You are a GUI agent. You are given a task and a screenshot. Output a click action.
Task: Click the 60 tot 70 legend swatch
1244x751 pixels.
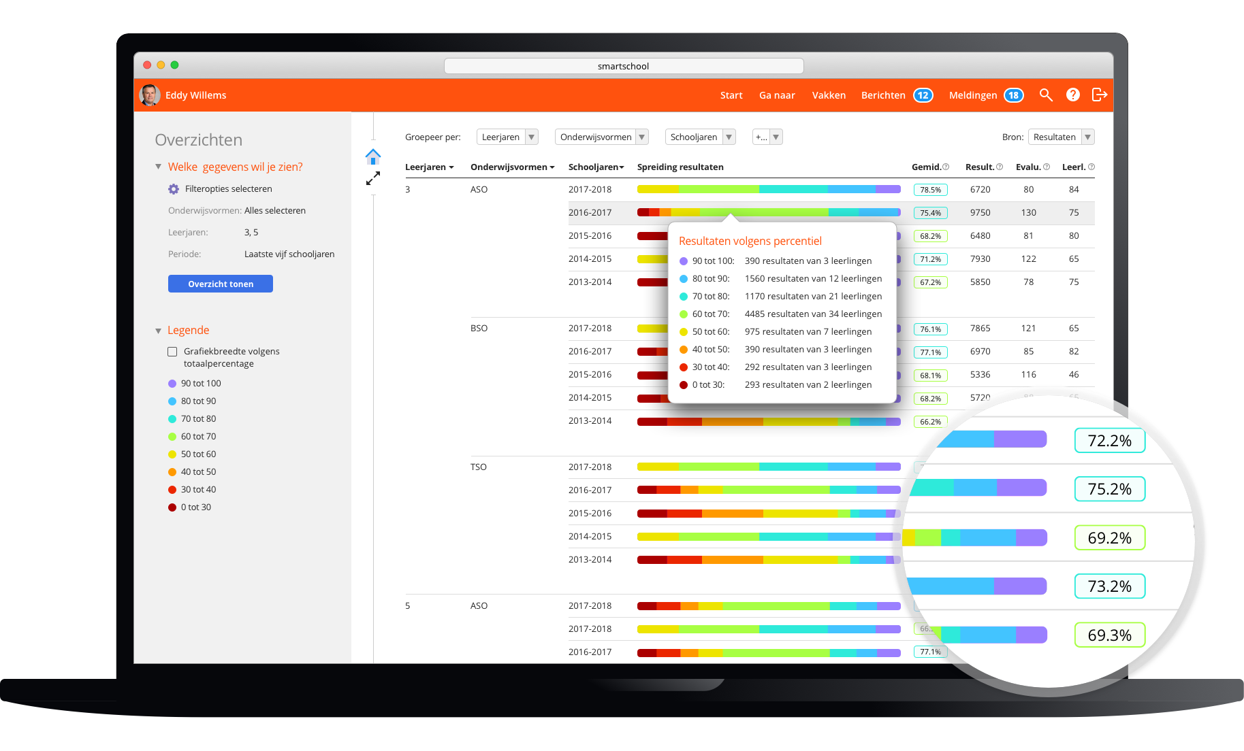pyautogui.click(x=172, y=437)
